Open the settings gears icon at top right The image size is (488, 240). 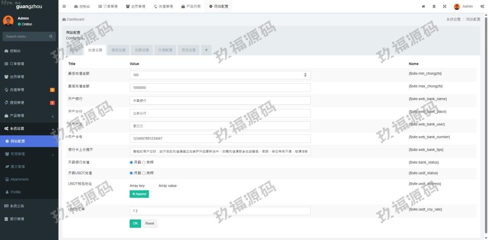tap(482, 6)
